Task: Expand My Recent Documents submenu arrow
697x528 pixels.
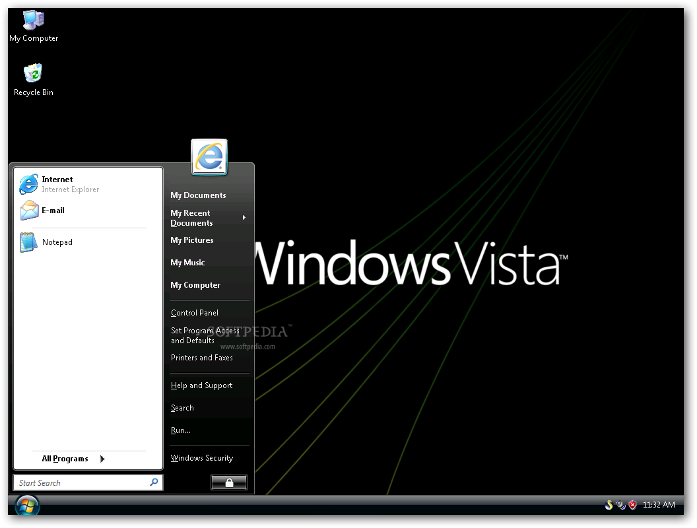Action: [244, 218]
